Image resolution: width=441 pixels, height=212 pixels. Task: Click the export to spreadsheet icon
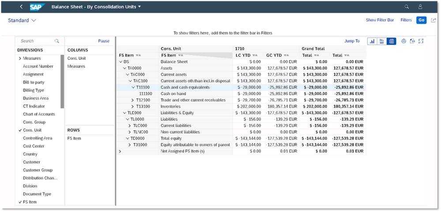(x=412, y=41)
